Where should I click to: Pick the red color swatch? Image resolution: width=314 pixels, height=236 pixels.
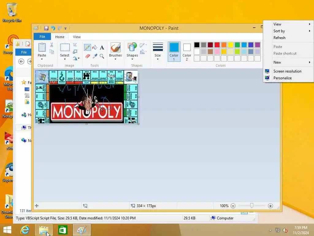(x=217, y=45)
